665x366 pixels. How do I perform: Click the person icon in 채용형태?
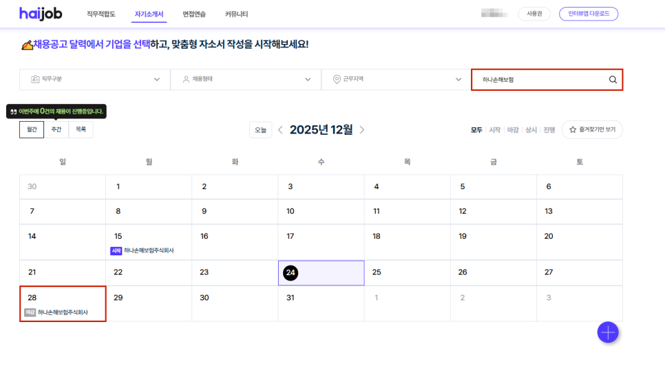[186, 80]
